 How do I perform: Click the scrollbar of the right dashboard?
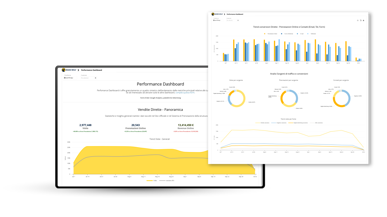coord(369,85)
